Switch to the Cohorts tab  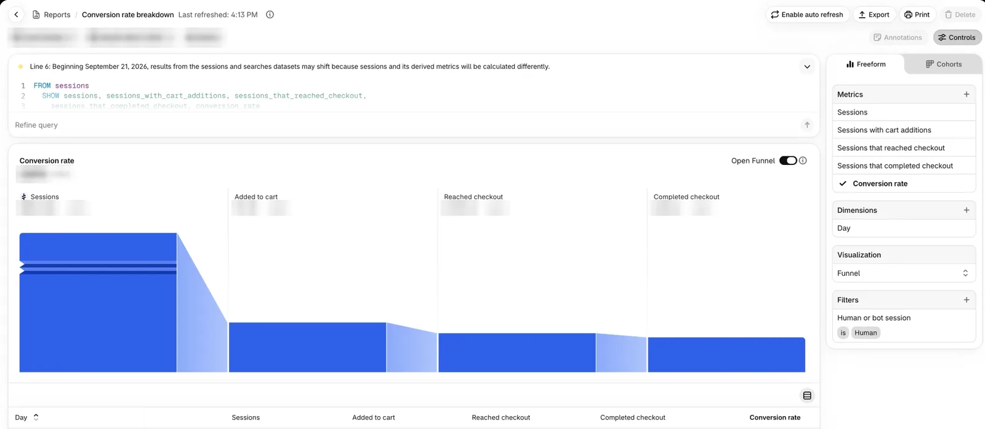coord(944,64)
